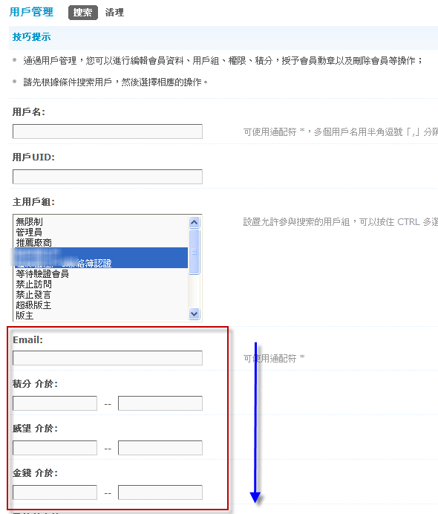Select 禁止訪問 in the group list

pos(101,284)
